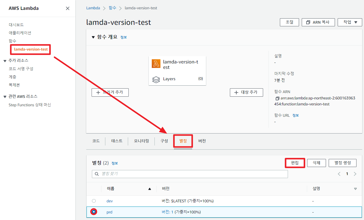Click the 별칭 생성 create alias button
Image resolution: width=364 pixels, height=220 pixels.
click(x=342, y=163)
